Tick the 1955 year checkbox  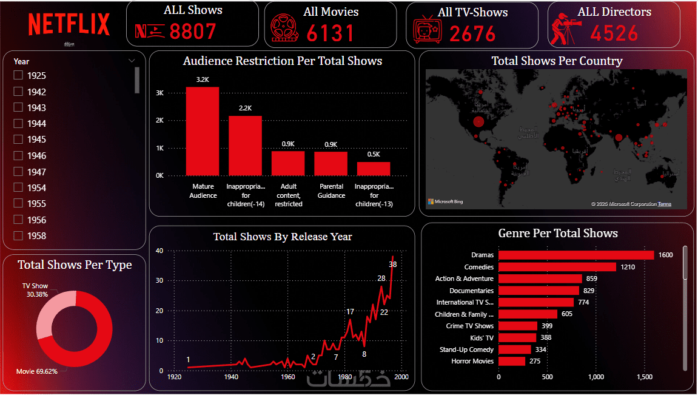click(18, 203)
